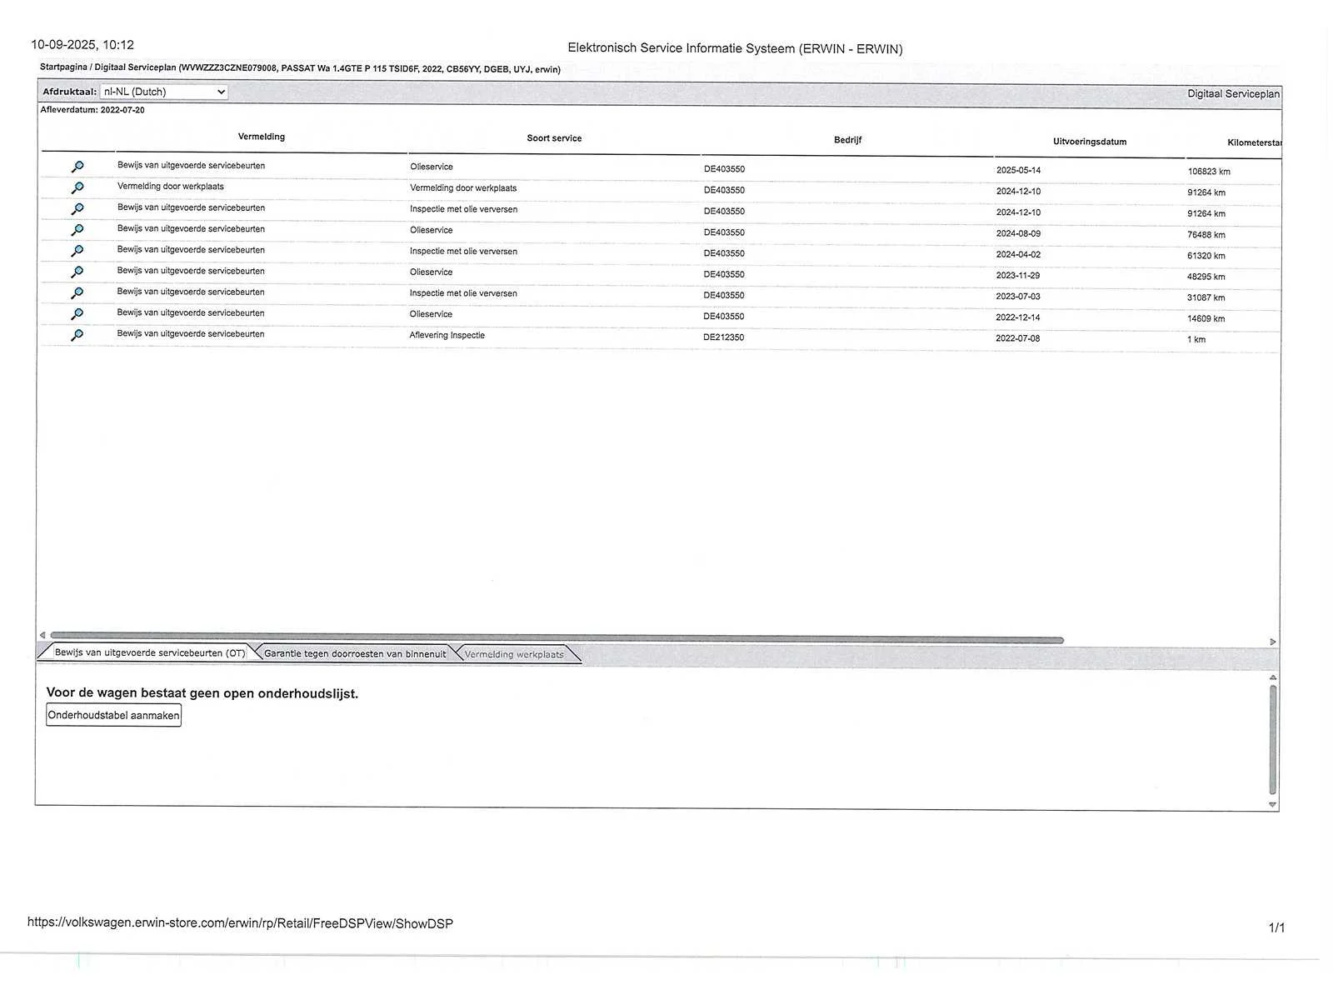Open magnifier for 2023-07-03 inspection entry
This screenshot has height=1000, width=1333.
(77, 293)
